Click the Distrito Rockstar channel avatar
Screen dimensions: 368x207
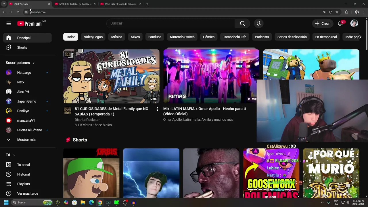coord(67,110)
